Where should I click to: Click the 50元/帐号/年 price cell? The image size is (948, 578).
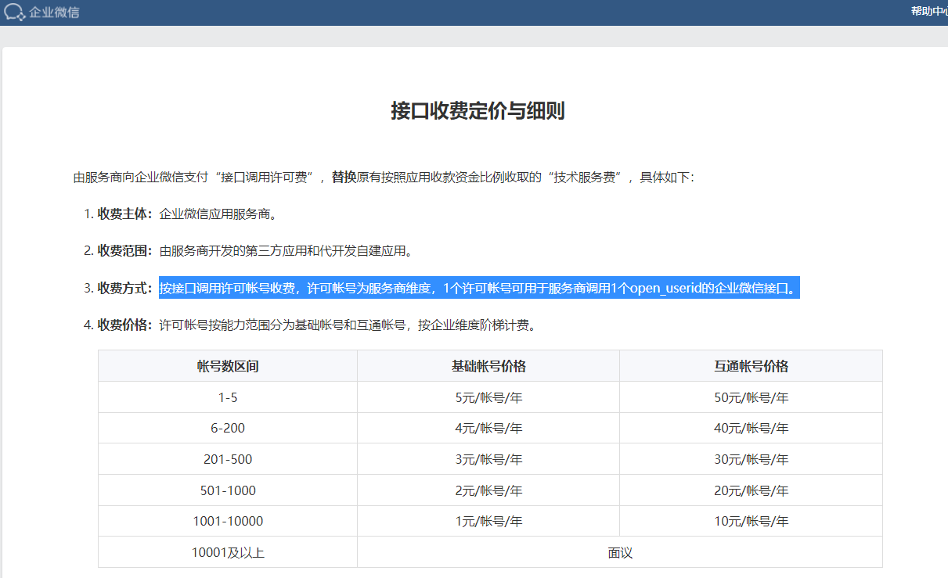751,397
